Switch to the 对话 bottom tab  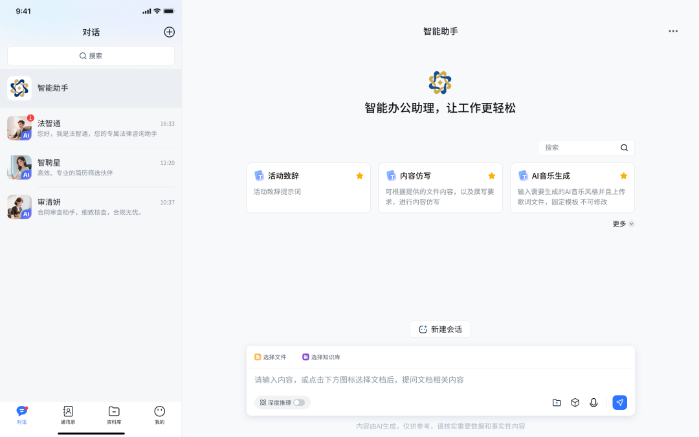pyautogui.click(x=22, y=415)
